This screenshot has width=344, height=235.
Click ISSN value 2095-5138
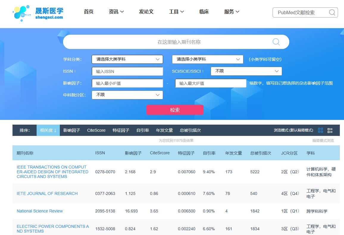coord(105,211)
